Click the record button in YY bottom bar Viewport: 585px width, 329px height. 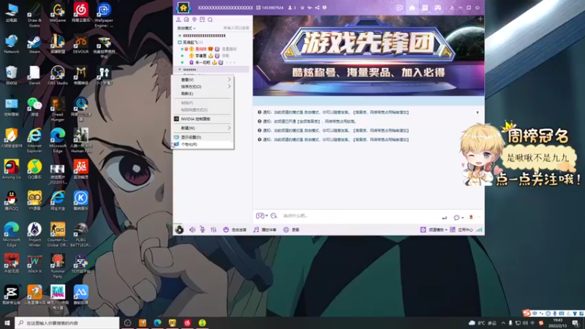tap(291, 230)
